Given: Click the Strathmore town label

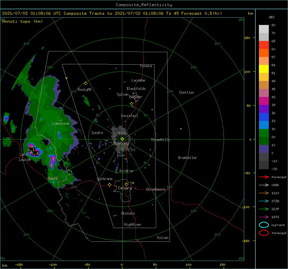Looking at the screenshot, I should 156,189.
